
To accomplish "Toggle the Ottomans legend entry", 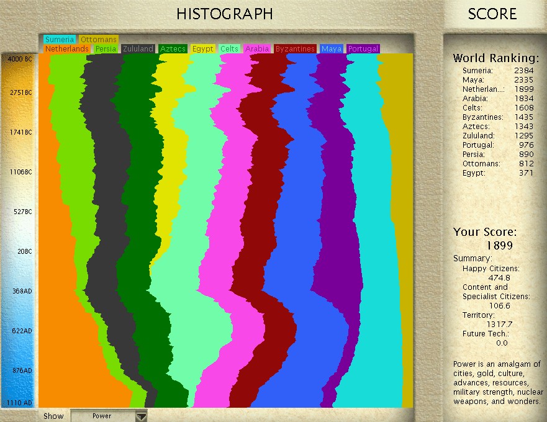I will point(99,38).
